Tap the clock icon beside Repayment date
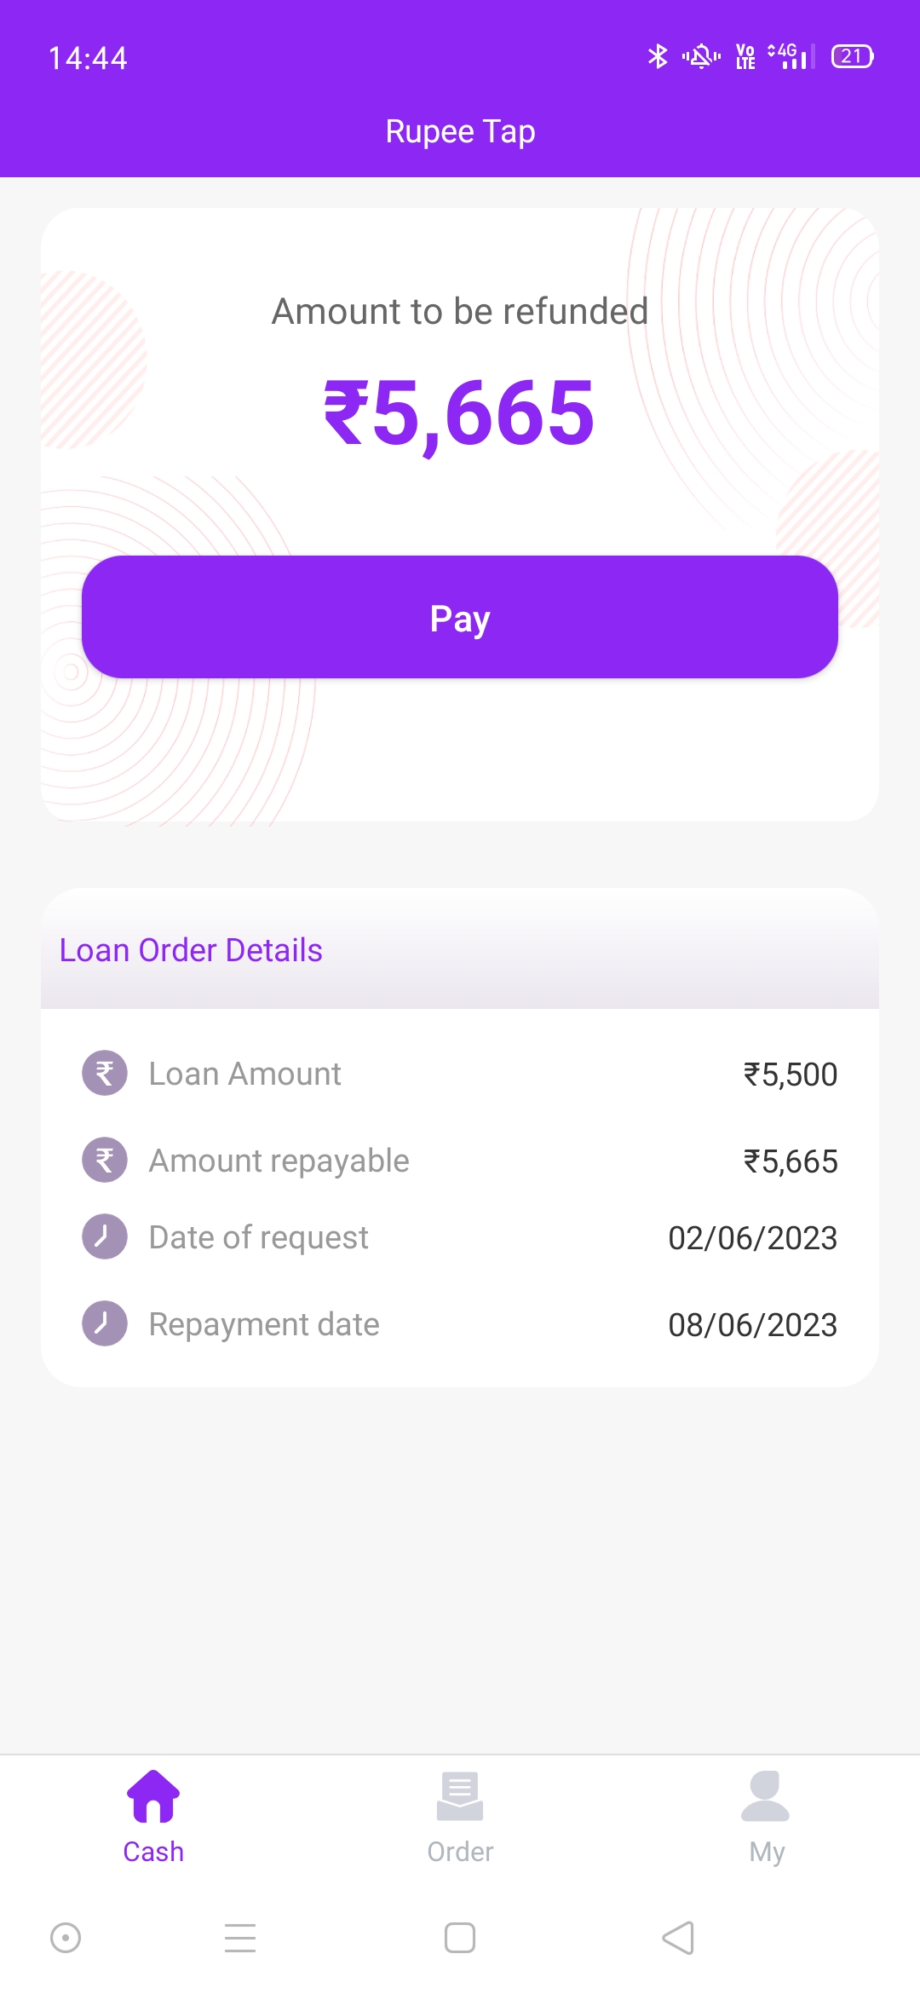 (105, 1323)
